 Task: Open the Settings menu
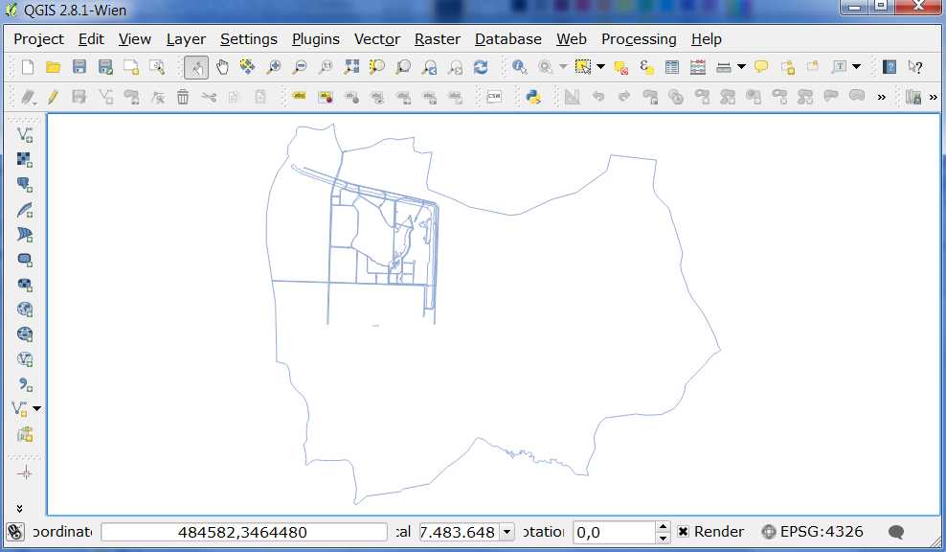pos(249,39)
